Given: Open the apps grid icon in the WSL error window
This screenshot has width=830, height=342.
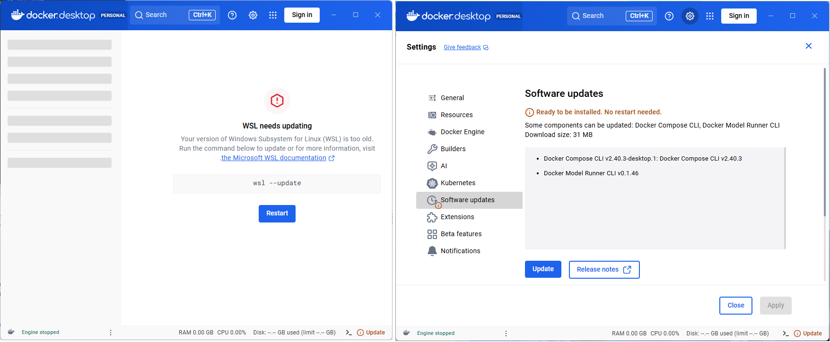Looking at the screenshot, I should (x=273, y=15).
